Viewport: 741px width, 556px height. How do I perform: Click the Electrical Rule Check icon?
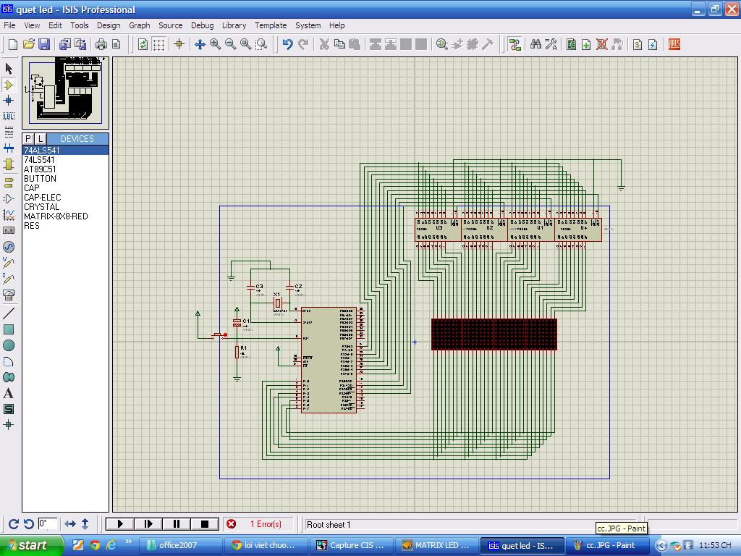653,44
